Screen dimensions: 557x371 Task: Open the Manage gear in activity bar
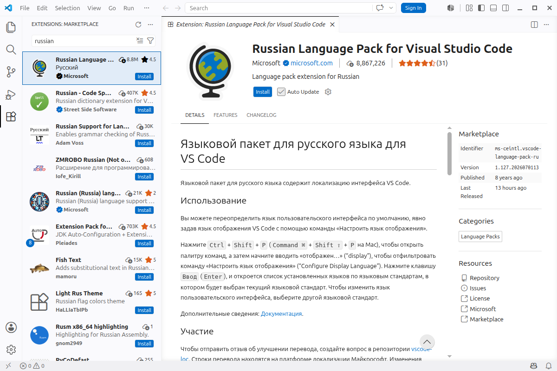click(x=11, y=350)
